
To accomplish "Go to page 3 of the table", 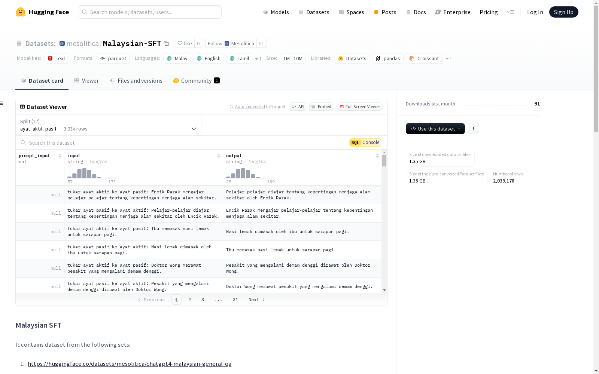I will pyautogui.click(x=203, y=300).
